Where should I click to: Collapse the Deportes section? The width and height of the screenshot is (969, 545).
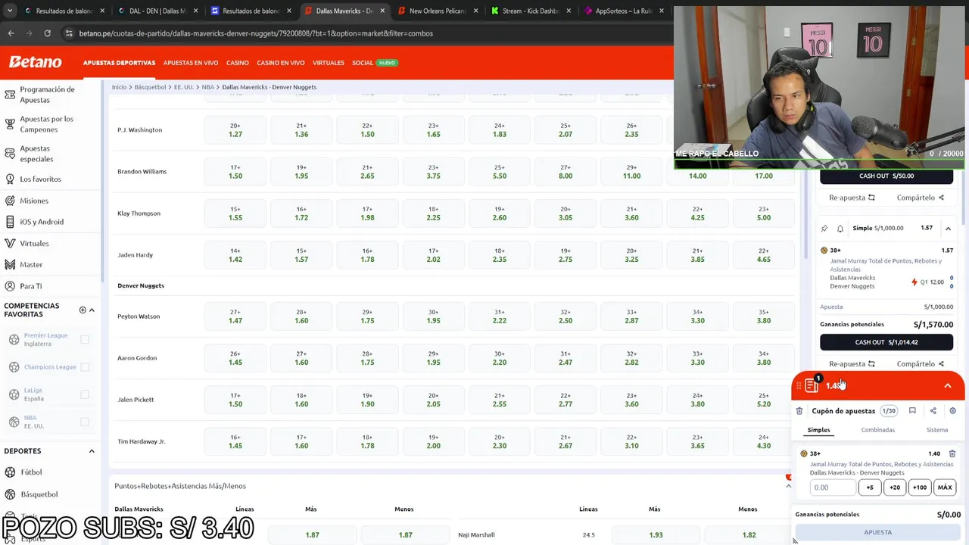[x=92, y=451]
